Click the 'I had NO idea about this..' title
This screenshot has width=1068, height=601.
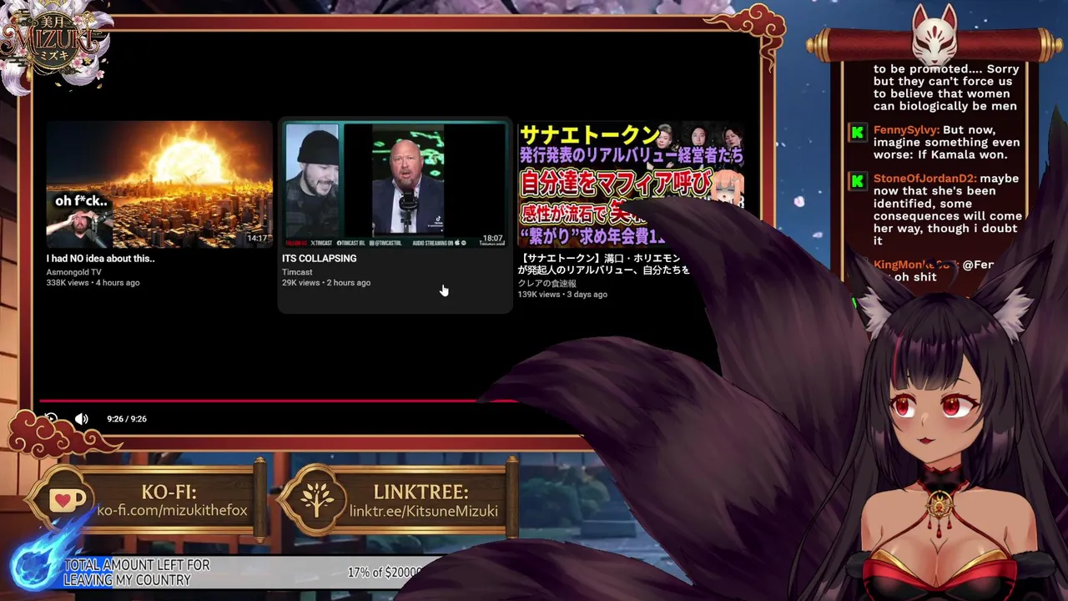[100, 259]
